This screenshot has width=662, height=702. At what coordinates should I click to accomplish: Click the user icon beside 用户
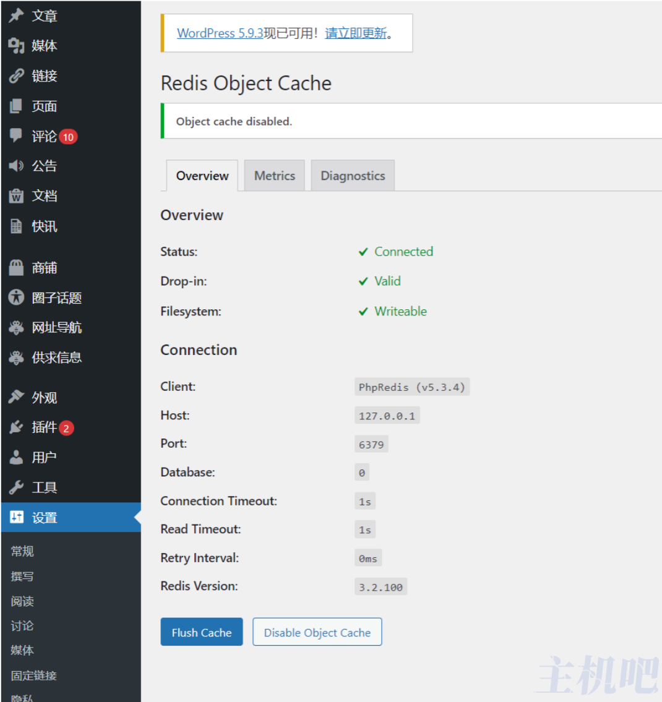[x=16, y=457]
